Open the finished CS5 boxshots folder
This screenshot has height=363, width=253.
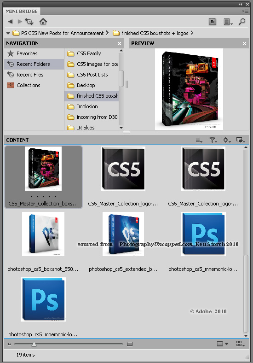pos(92,96)
